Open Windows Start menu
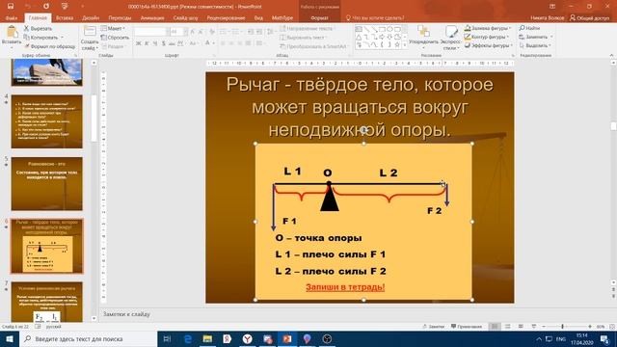 [10, 338]
